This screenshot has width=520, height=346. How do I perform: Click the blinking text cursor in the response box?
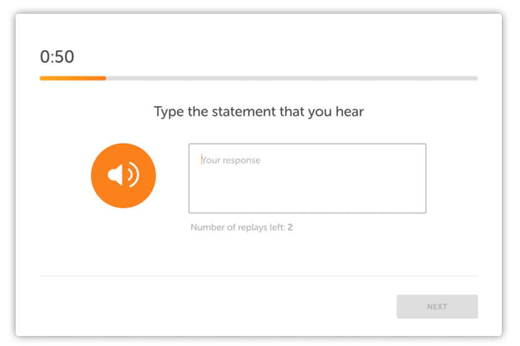[201, 160]
